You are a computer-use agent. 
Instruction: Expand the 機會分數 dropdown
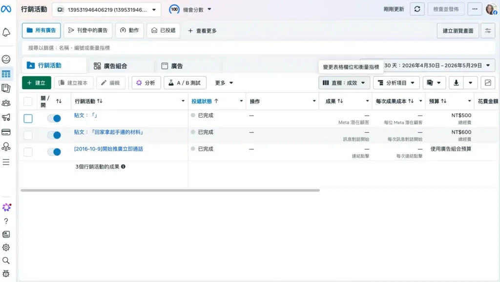209,9
